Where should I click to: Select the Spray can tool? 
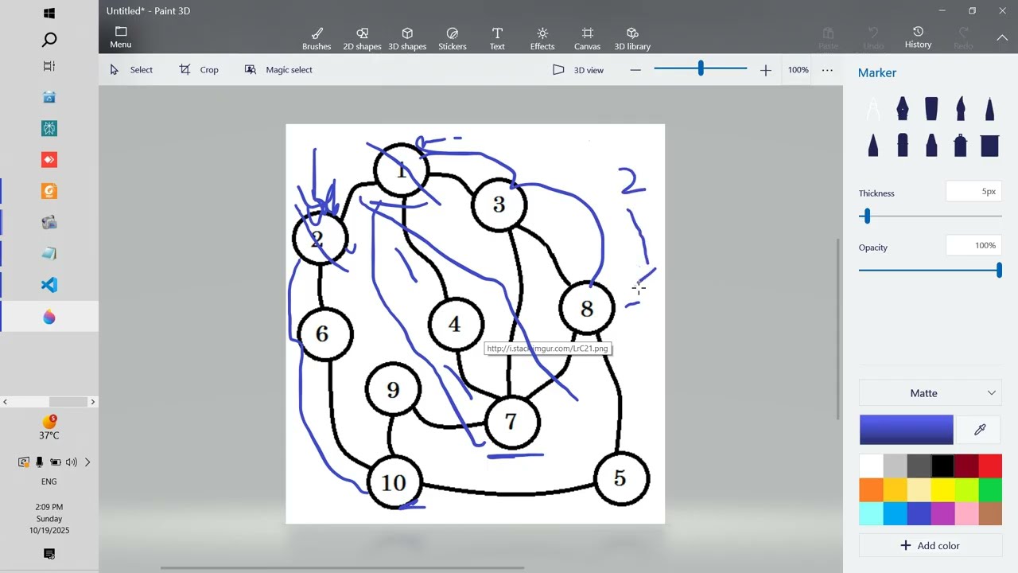tap(961, 145)
